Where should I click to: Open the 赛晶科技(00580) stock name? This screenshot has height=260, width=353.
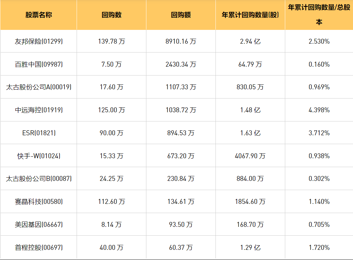39,202
